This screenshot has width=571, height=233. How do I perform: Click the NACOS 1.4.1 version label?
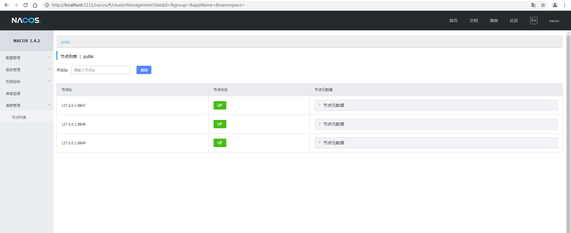tap(27, 41)
